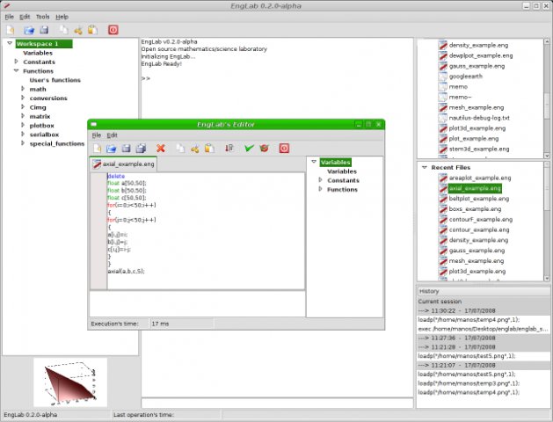The height and width of the screenshot is (422, 553).
Task: Click red power icon in Editor toolbar
Action: [284, 148]
